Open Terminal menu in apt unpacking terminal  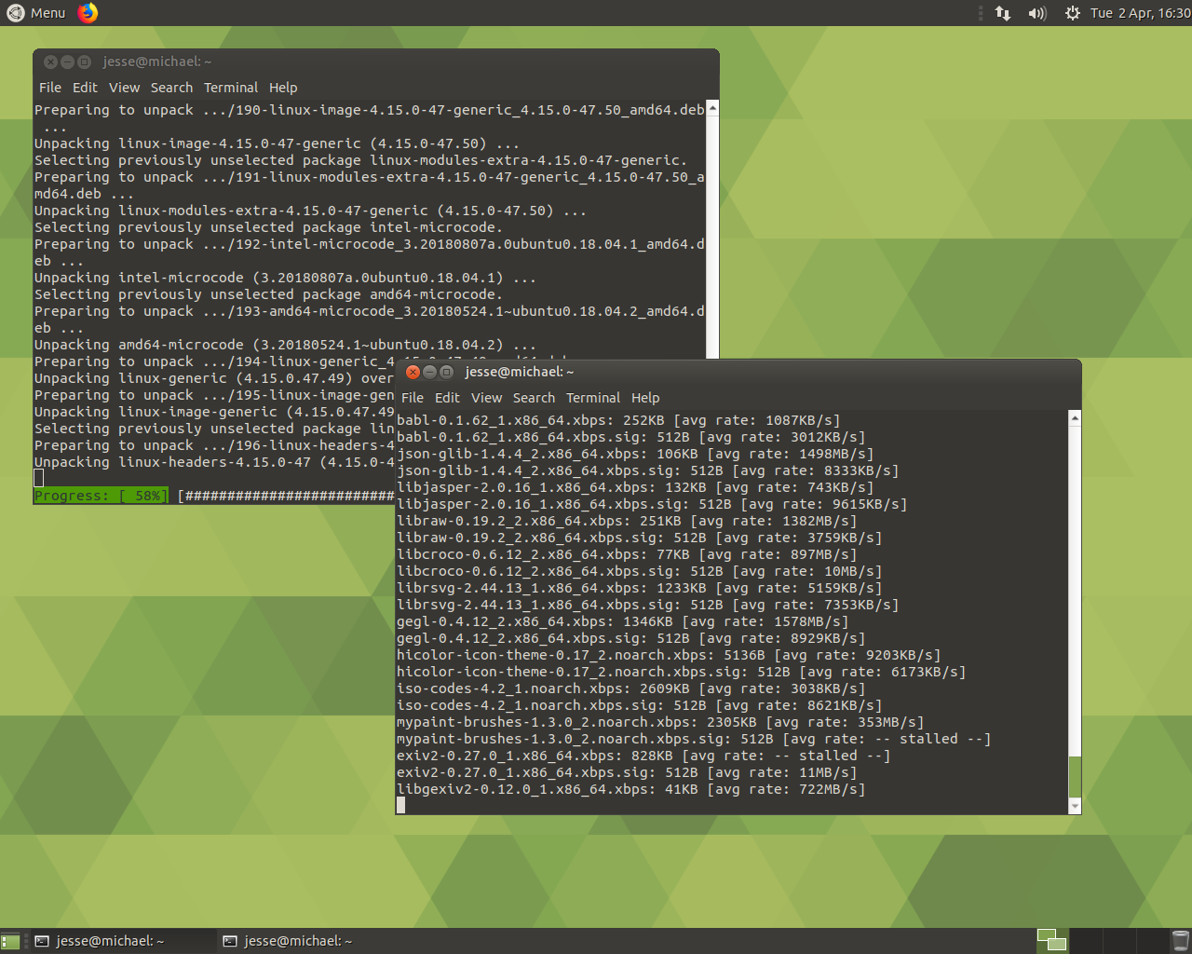click(231, 88)
